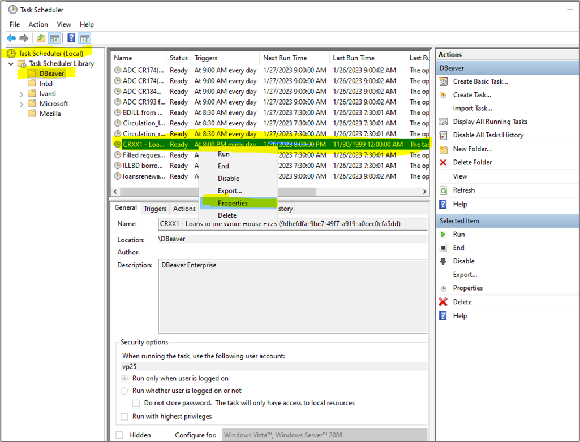Image resolution: width=580 pixels, height=442 pixels.
Task: Click Display All Running Tasks icon
Action: [x=443, y=122]
